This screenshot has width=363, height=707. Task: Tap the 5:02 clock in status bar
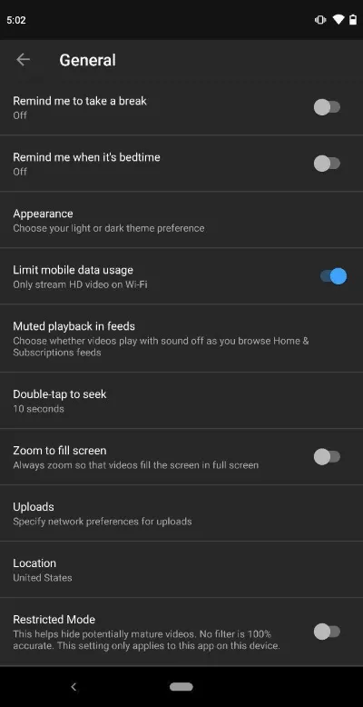point(16,20)
